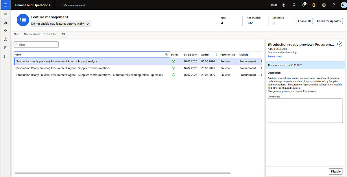The width and height of the screenshot is (347, 177).
Task: Open the Learn more link
Action: tap(275, 56)
